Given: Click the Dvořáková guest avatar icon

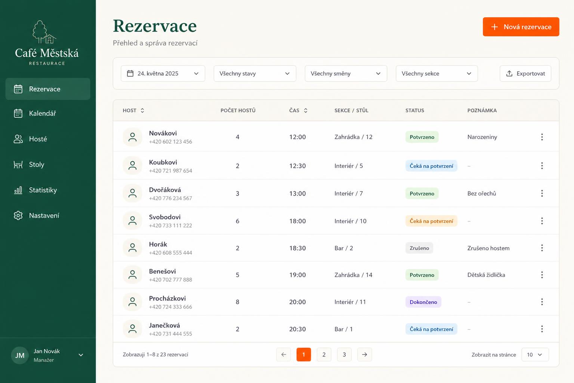Looking at the screenshot, I should click(132, 193).
